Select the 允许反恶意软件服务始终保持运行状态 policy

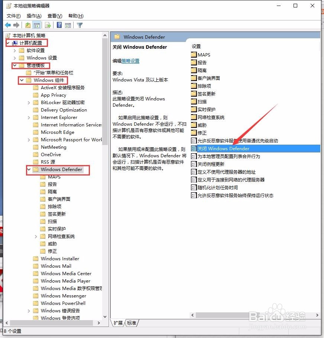232,195
